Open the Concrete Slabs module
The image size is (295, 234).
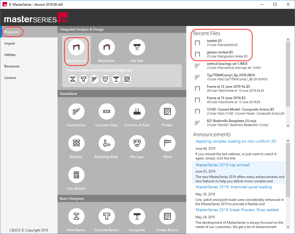[106, 112]
